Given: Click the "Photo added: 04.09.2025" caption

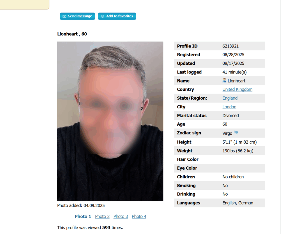Looking at the screenshot, I should (81, 205).
